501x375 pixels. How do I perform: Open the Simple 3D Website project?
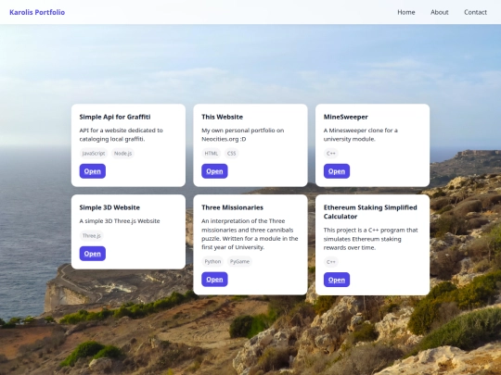coord(93,254)
